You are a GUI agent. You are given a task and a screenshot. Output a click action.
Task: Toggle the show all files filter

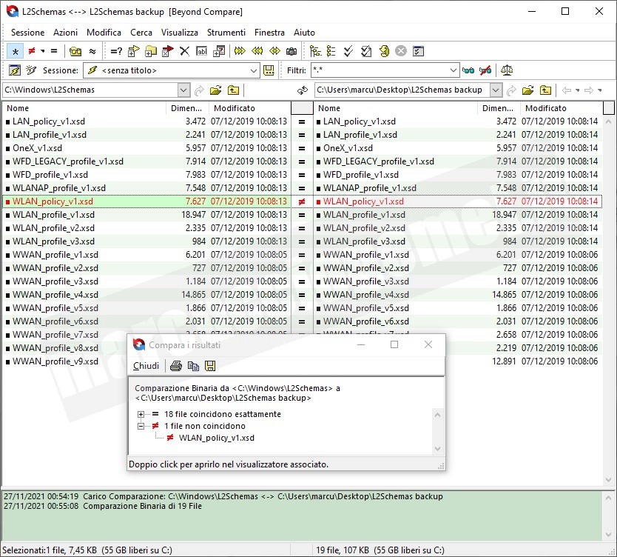pyautogui.click(x=15, y=51)
